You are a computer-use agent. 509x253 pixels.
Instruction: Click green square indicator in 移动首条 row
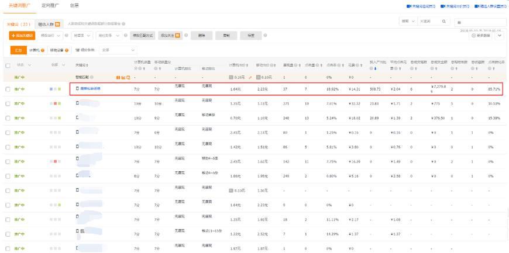[x=60, y=118]
